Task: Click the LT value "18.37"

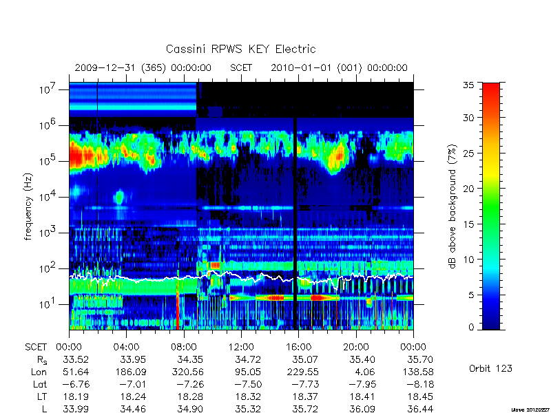Action: click(x=305, y=397)
